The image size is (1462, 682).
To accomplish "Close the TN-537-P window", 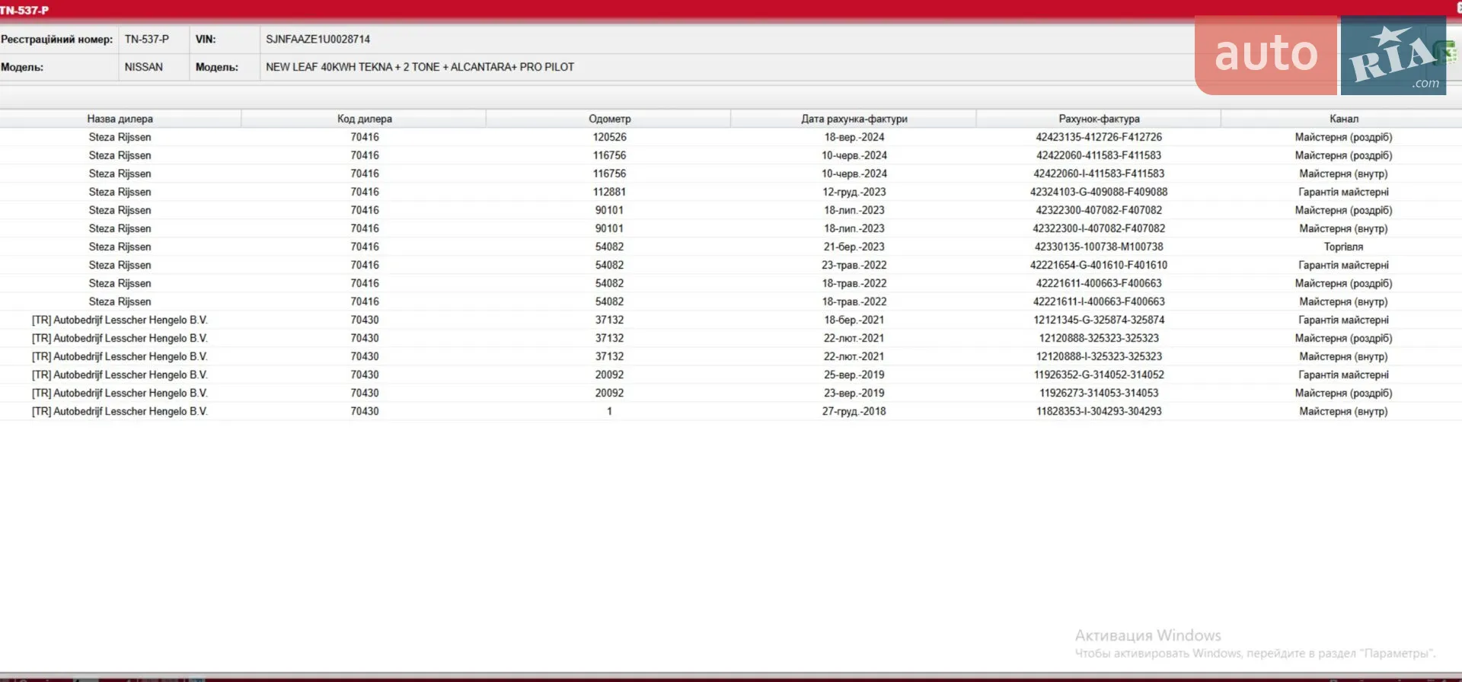I will [x=1458, y=8].
